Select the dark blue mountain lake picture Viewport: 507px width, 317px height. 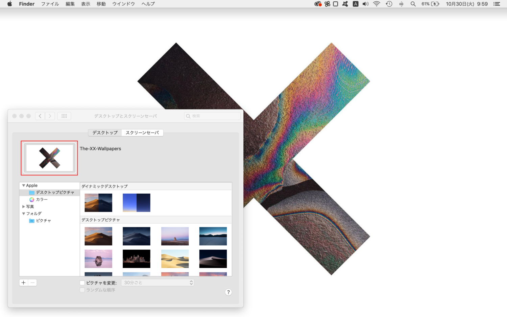(213, 236)
